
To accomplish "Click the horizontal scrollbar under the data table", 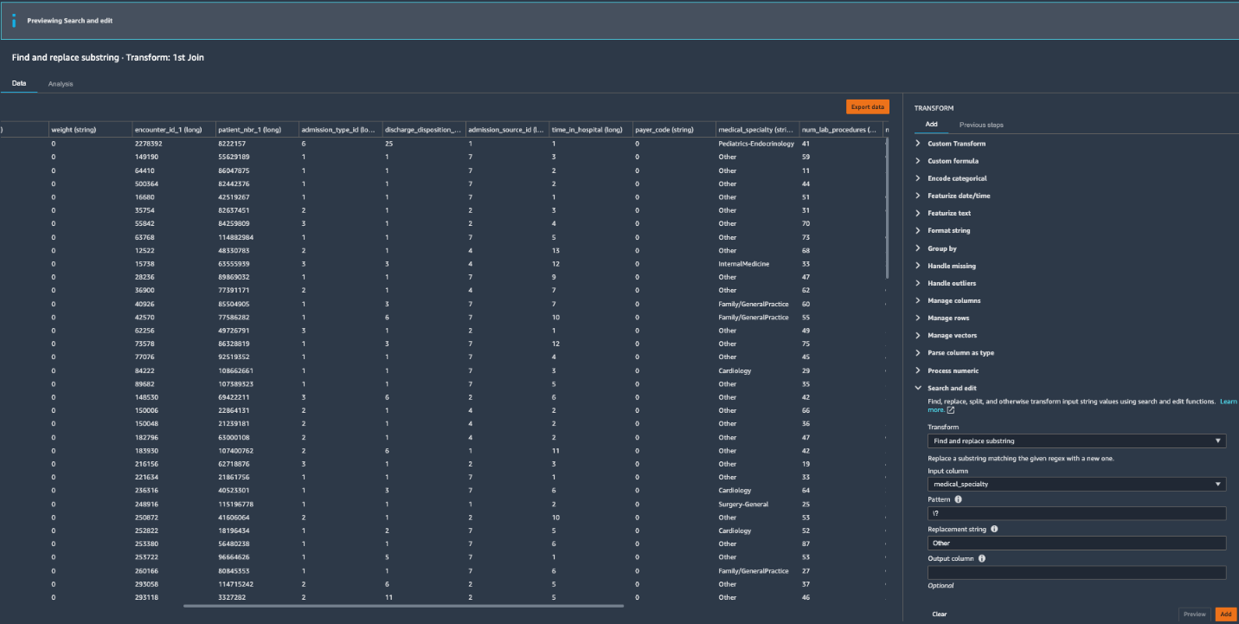I will coord(404,606).
